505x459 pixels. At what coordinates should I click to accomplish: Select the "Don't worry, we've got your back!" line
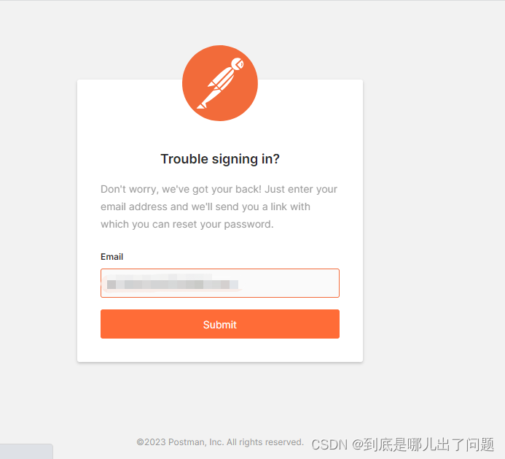[x=181, y=189]
